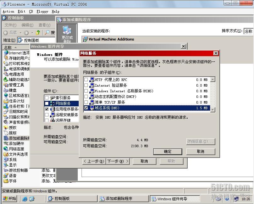Check the Internet 验证服务 checkbox
The width and height of the screenshot is (254, 204).
click(x=86, y=85)
